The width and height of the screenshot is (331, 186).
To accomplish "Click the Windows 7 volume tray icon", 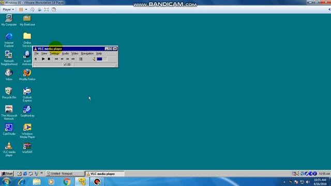I will click(x=308, y=182).
